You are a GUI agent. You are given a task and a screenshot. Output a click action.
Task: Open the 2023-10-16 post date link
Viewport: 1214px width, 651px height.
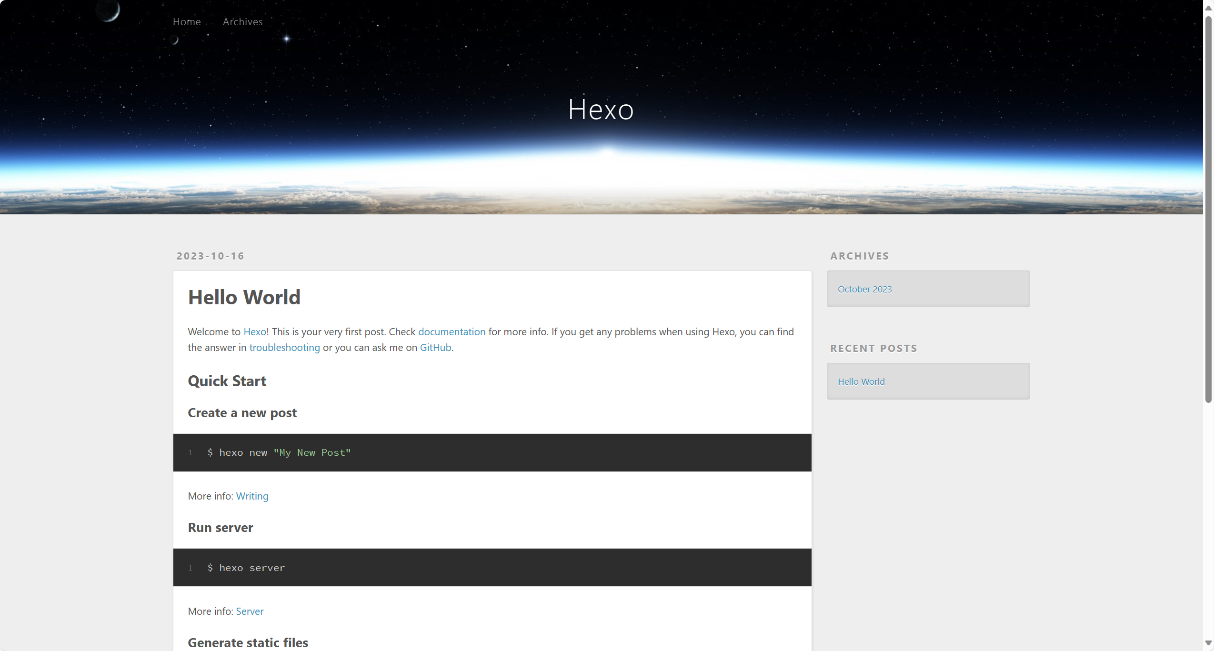coord(210,256)
